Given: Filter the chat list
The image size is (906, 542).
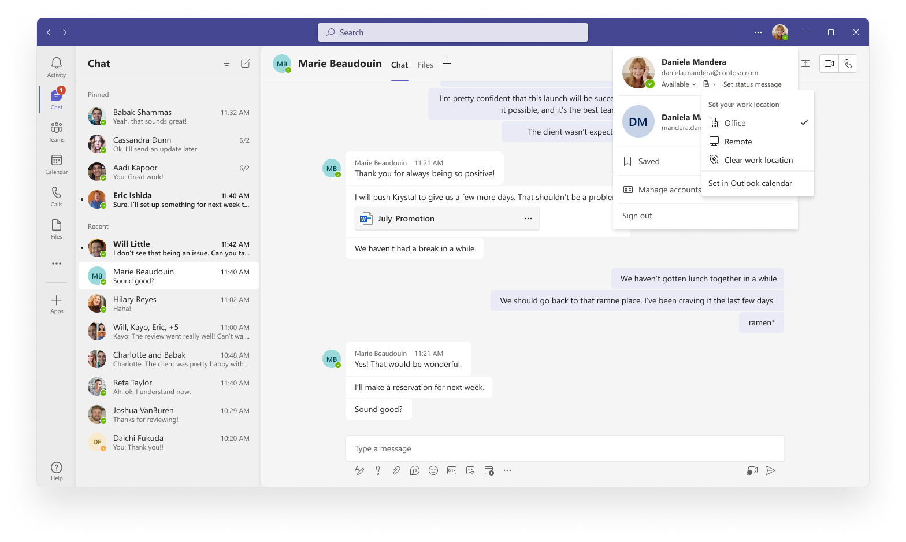Looking at the screenshot, I should (x=226, y=64).
